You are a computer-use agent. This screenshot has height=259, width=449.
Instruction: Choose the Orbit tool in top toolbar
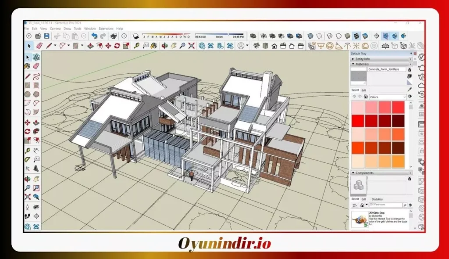[165, 46]
